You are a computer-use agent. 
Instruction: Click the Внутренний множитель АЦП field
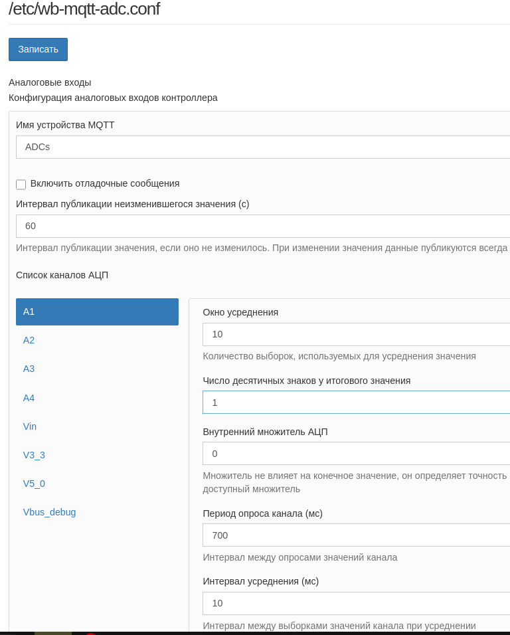pyautogui.click(x=356, y=453)
